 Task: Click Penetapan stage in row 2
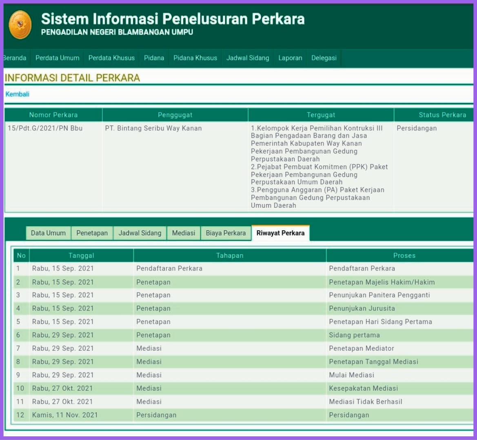click(153, 282)
